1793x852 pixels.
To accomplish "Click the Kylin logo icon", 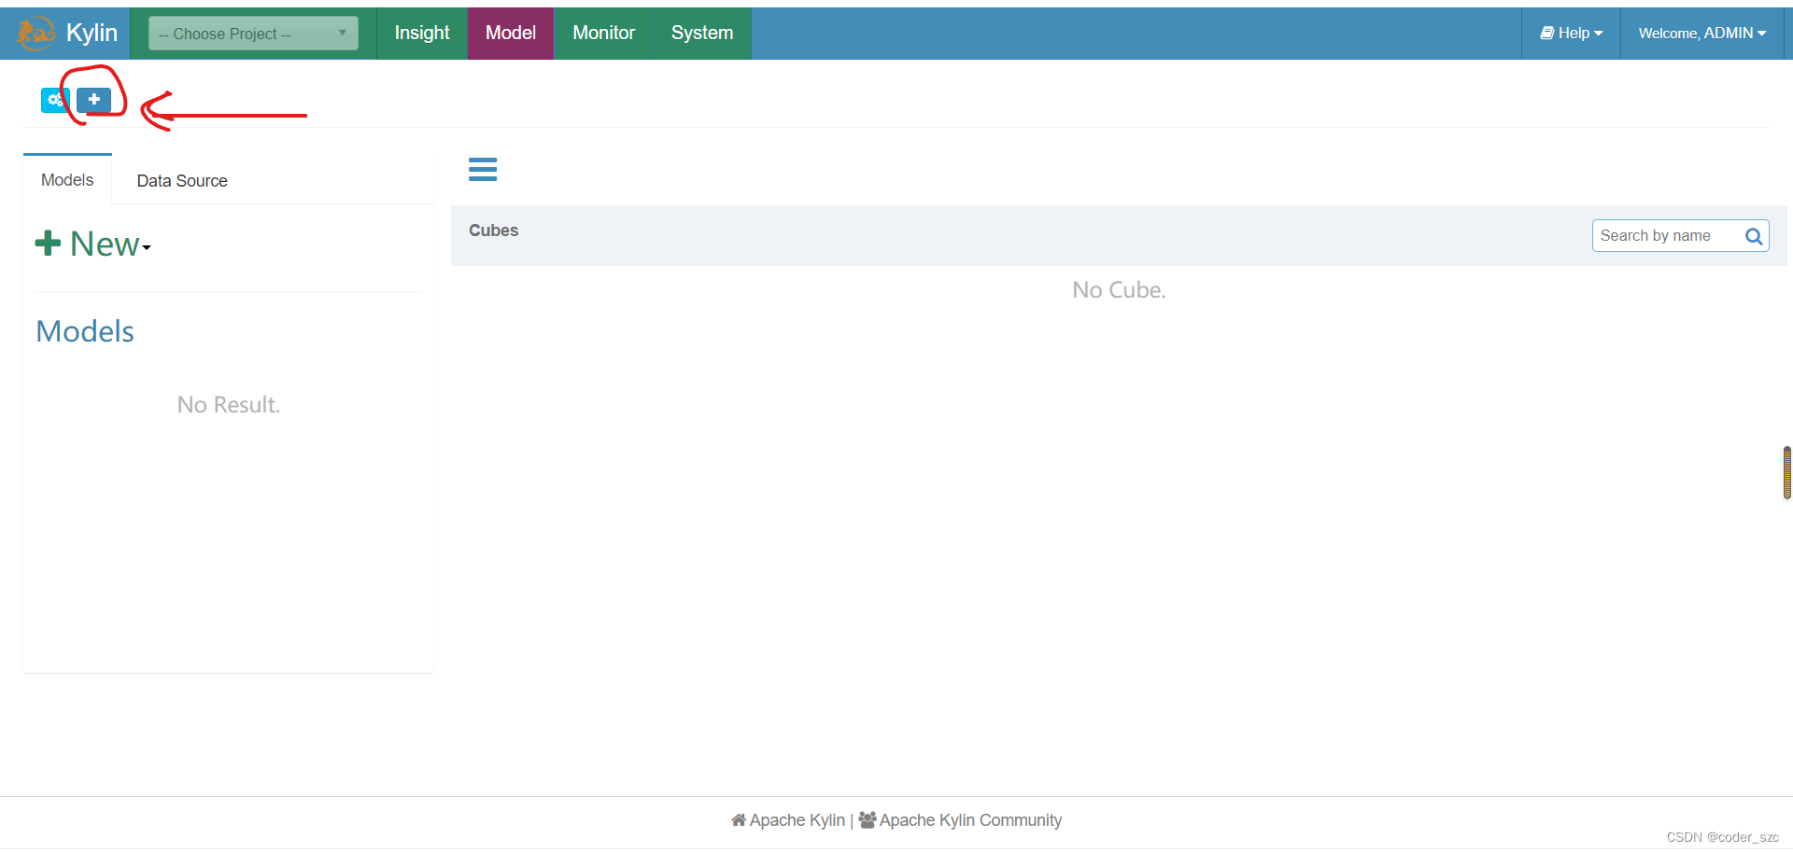I will pyautogui.click(x=36, y=34).
